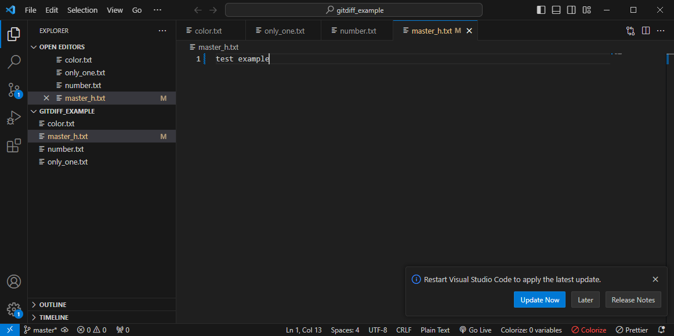
Task: Change language mode Plain Text
Action: pyautogui.click(x=435, y=330)
